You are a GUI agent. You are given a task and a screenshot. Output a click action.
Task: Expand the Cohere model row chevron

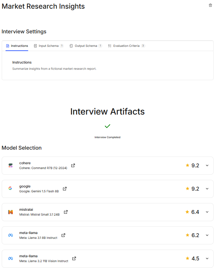coord(207,166)
